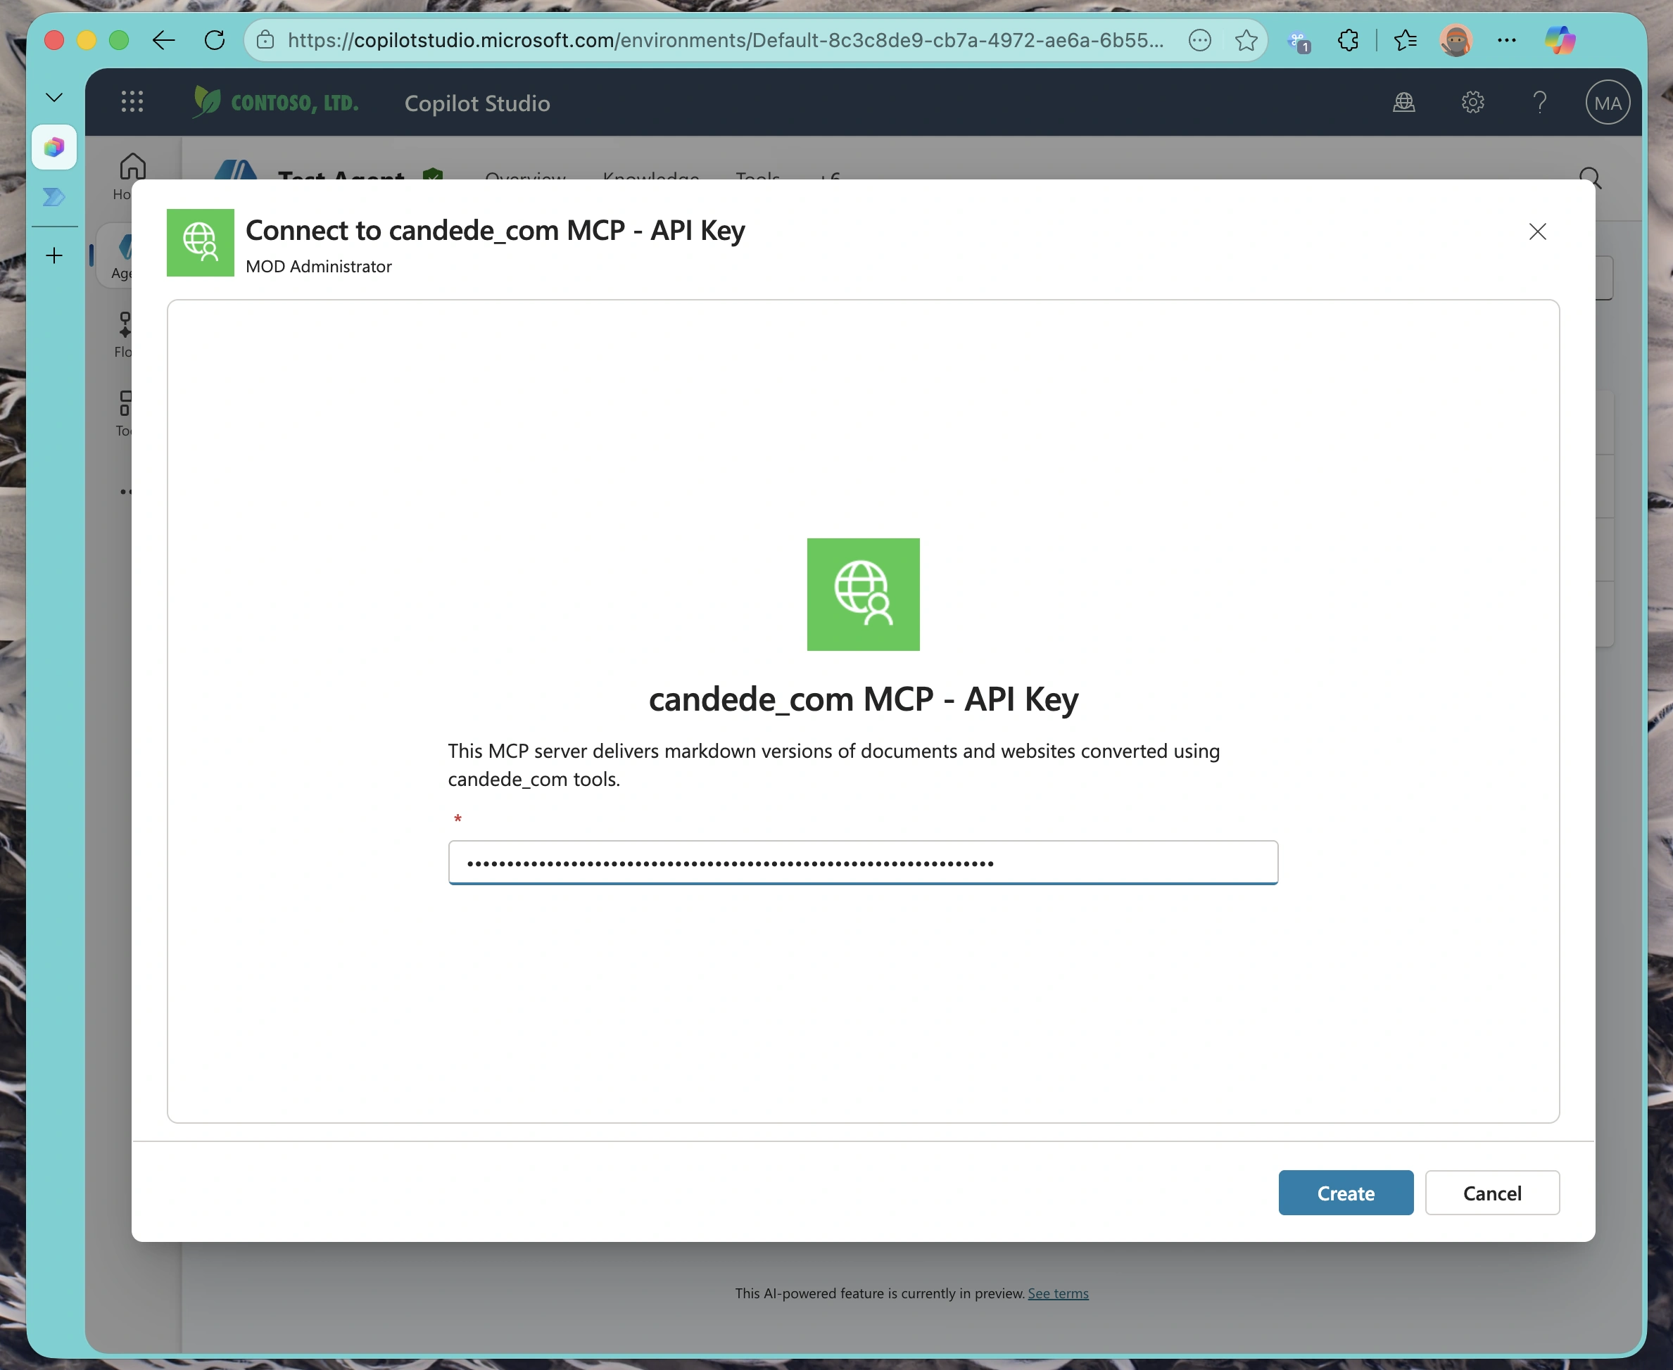
Task: Collapse the sidebar with the chevron arrow
Action: (x=53, y=96)
